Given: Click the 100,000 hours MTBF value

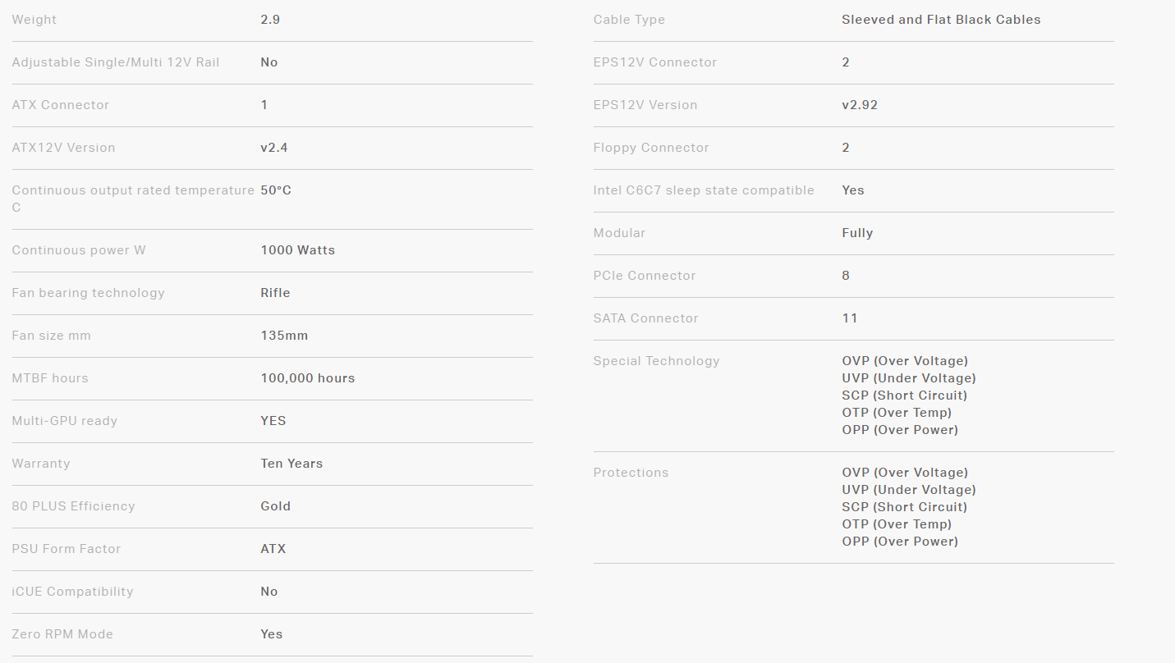Looking at the screenshot, I should pos(307,378).
